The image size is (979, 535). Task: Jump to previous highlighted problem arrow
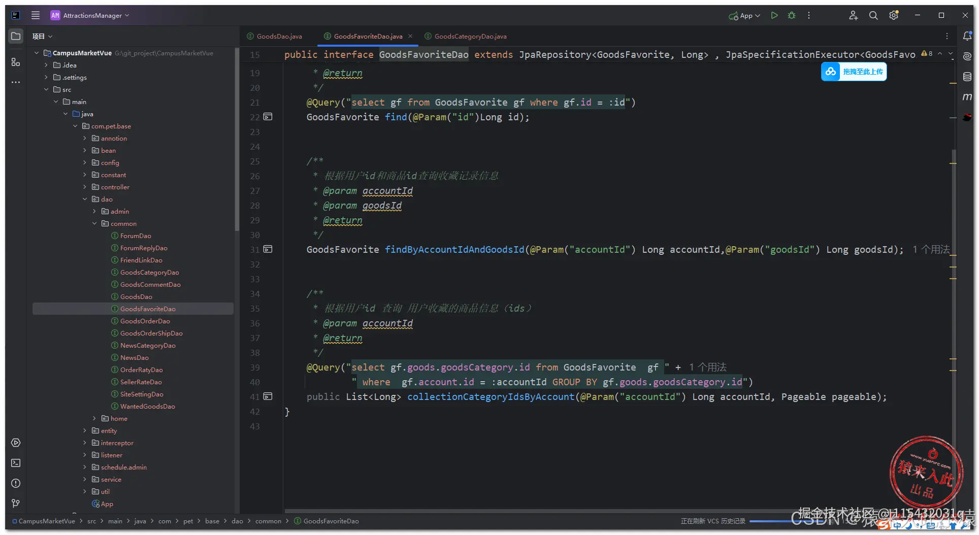940,53
